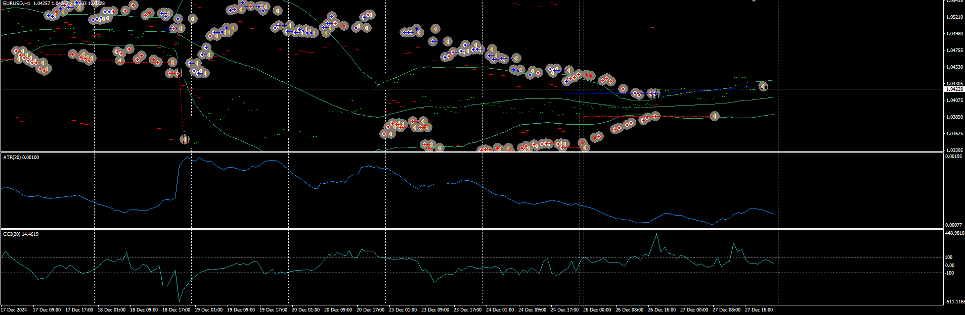Click price level 1.04075 on the price axis
The height and width of the screenshot is (315, 965).
coord(954,100)
